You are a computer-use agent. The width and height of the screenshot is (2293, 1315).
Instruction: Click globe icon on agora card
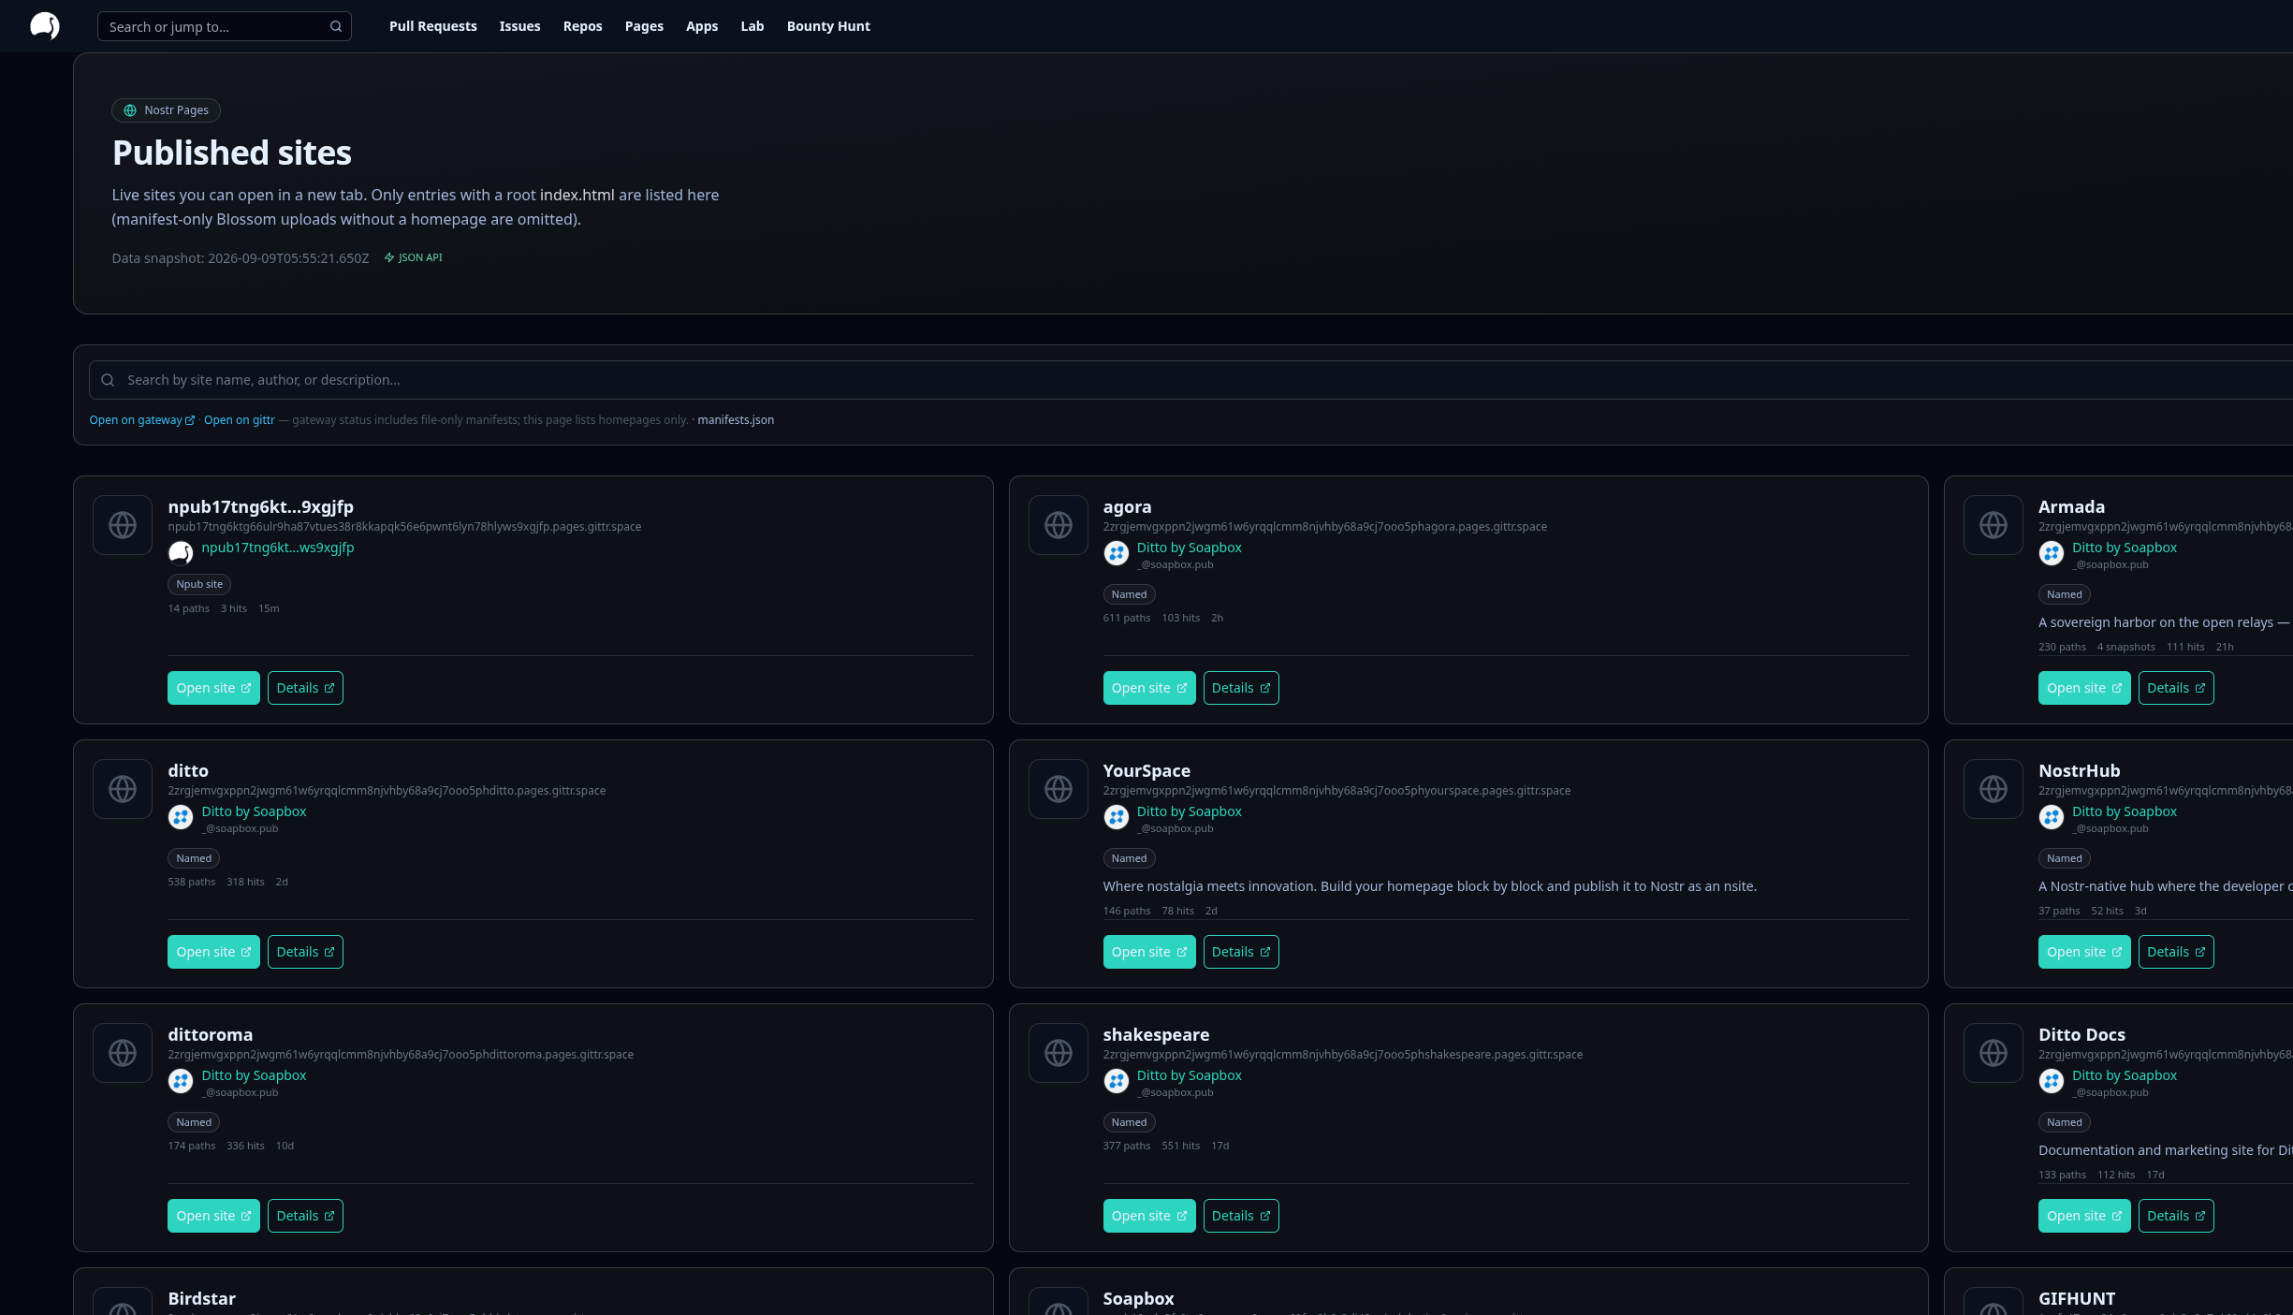click(x=1059, y=525)
